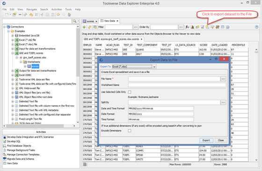The image size is (262, 171).
Task: Open the Tools menu
Action: coord(68,9)
